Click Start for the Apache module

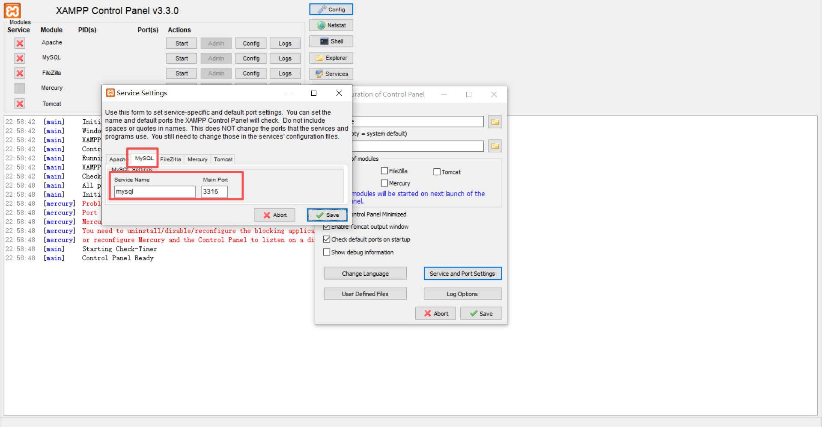click(182, 44)
